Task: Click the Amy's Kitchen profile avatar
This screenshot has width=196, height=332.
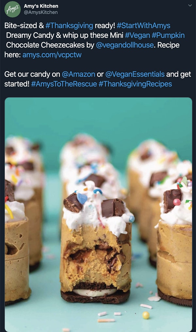Action: [12, 9]
